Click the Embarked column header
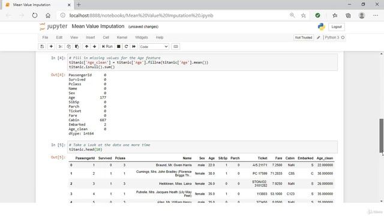 tap(305, 158)
